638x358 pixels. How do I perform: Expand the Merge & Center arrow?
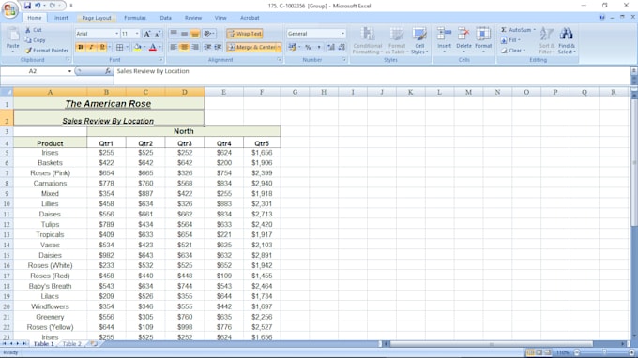(280, 47)
